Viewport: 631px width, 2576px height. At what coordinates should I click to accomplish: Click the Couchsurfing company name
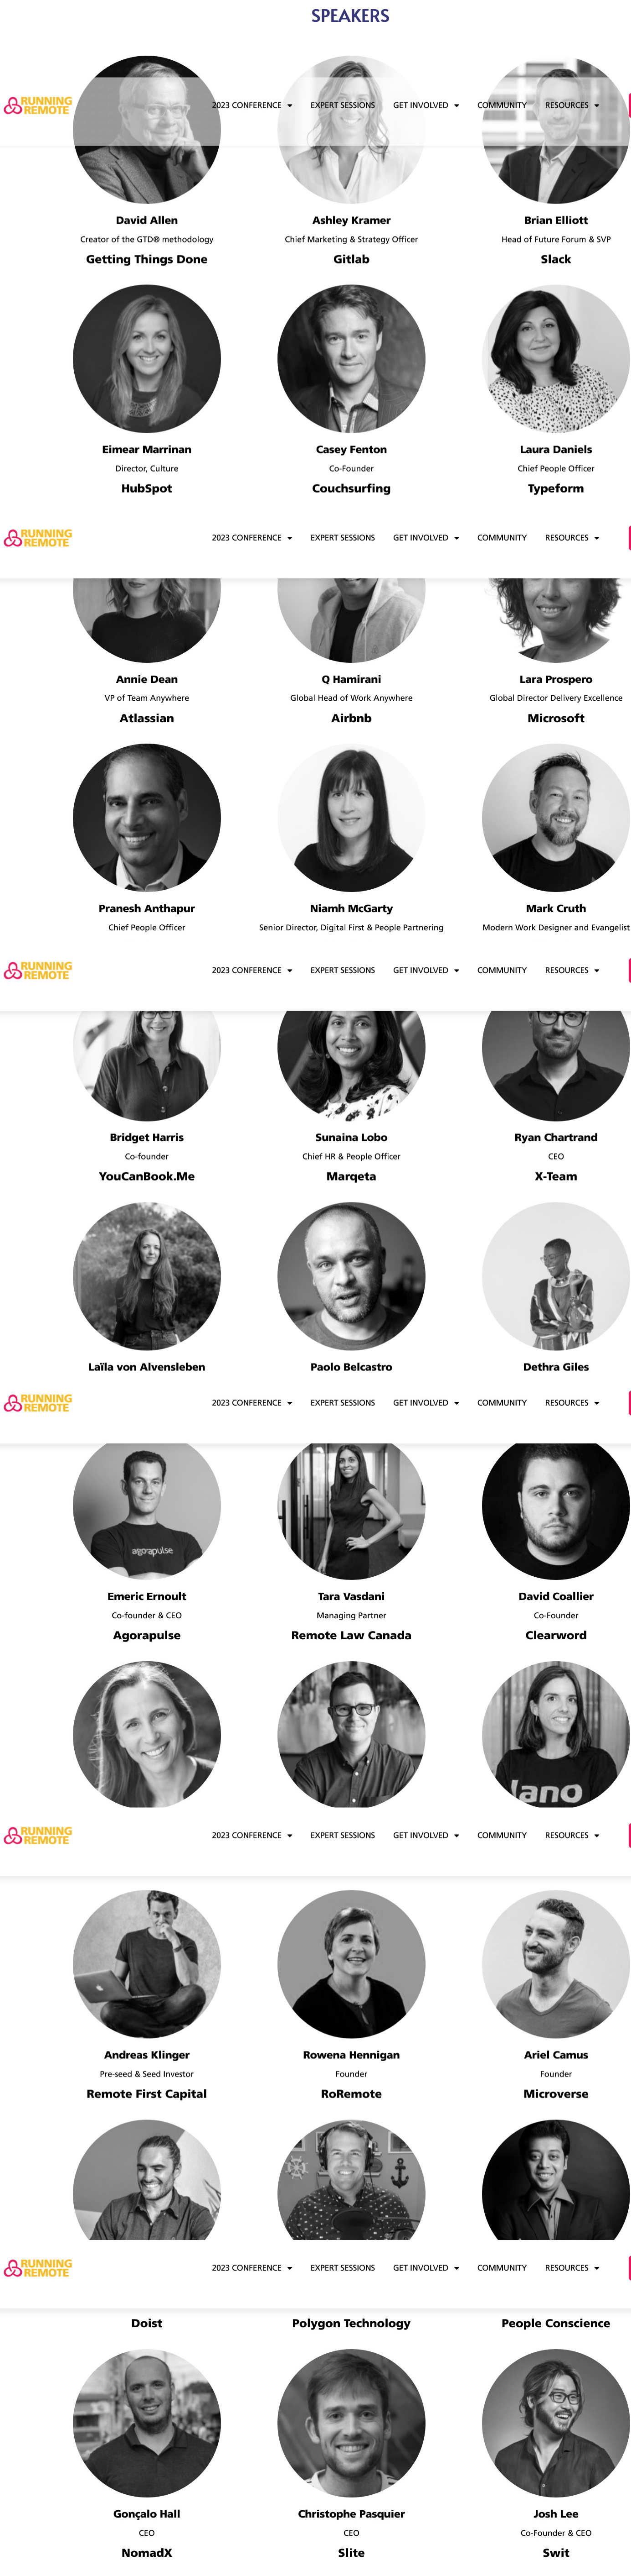click(x=351, y=489)
